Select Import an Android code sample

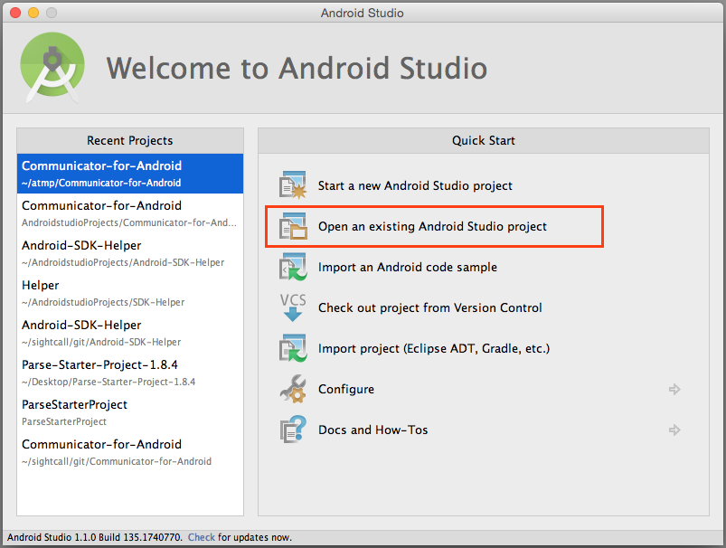click(408, 268)
